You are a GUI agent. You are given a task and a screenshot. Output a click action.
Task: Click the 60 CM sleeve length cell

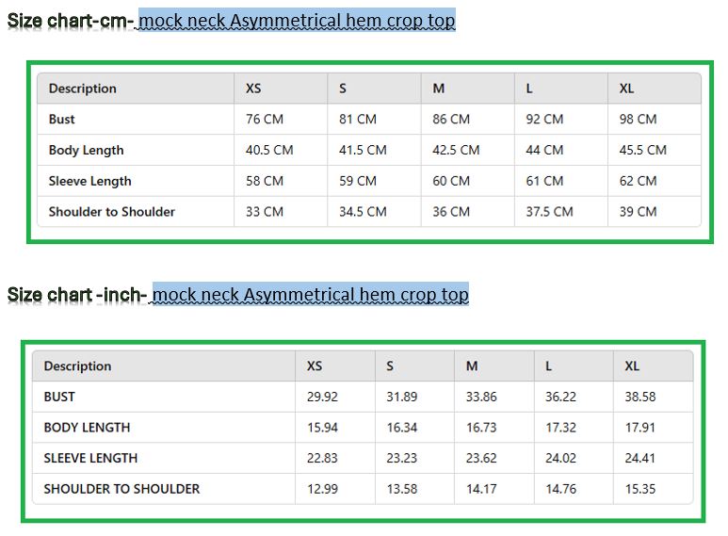click(451, 181)
